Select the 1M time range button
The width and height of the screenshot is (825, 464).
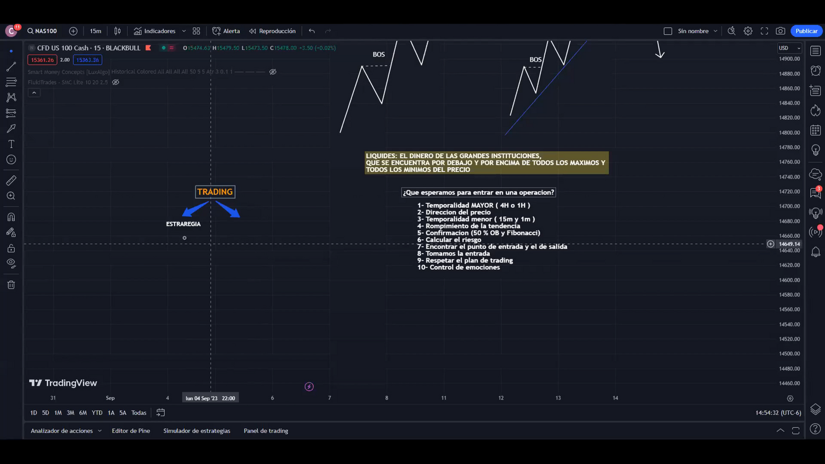tap(58, 413)
